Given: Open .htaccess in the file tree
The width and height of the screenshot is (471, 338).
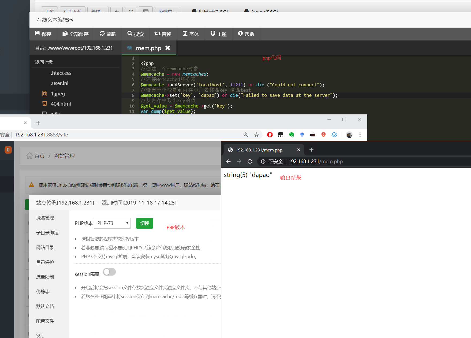Looking at the screenshot, I should pos(61,73).
